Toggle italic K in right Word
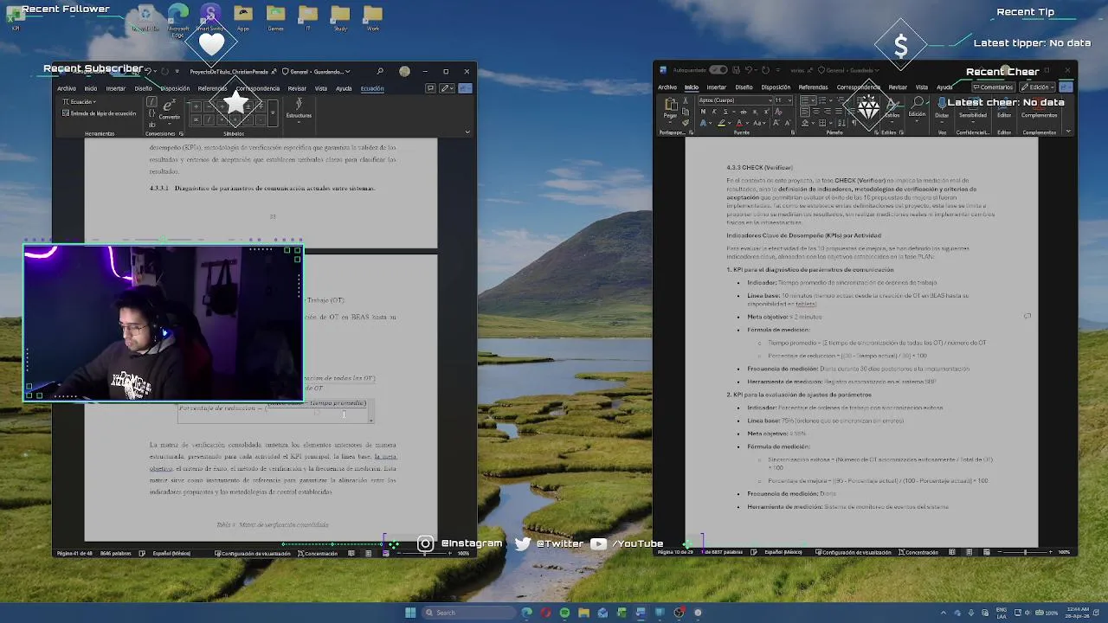Viewport: 1108px width, 623px height. coord(713,112)
